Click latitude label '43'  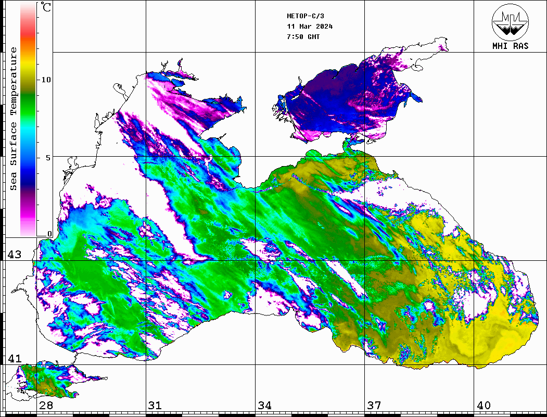pyautogui.click(x=15, y=255)
